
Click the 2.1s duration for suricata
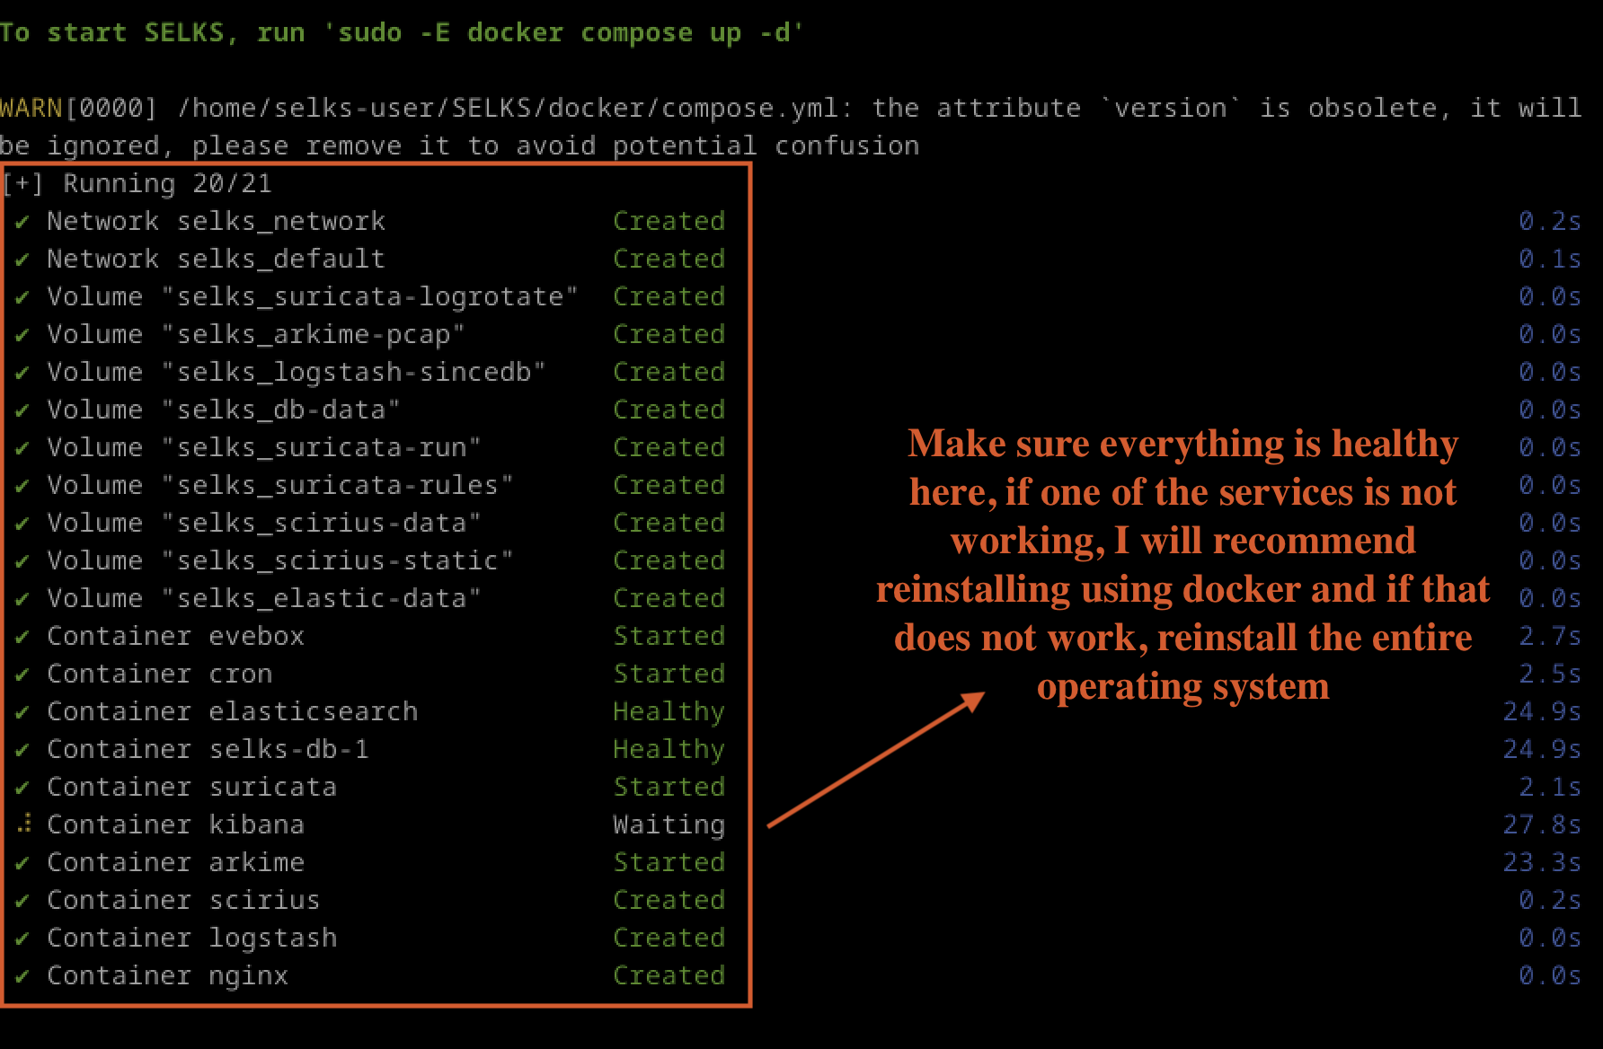[x=1550, y=788]
